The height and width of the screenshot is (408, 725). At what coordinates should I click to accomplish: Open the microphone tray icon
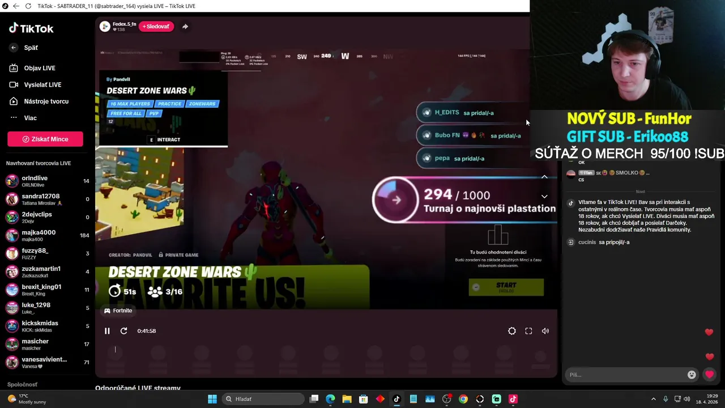(x=666, y=399)
